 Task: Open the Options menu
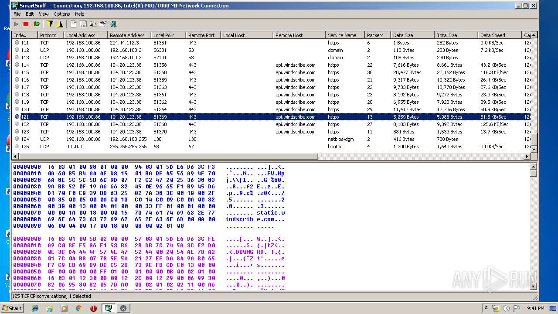pos(62,14)
